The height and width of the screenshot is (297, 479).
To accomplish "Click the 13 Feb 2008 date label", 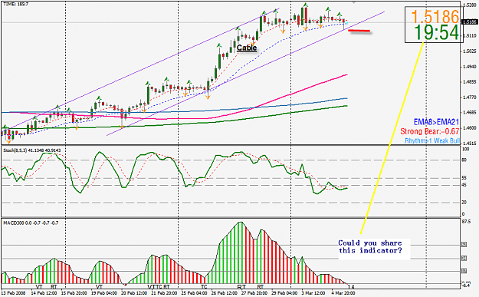I will [x=13, y=292].
